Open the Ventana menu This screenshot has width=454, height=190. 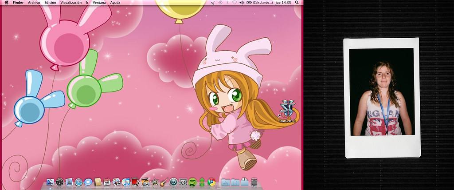pos(99,2)
